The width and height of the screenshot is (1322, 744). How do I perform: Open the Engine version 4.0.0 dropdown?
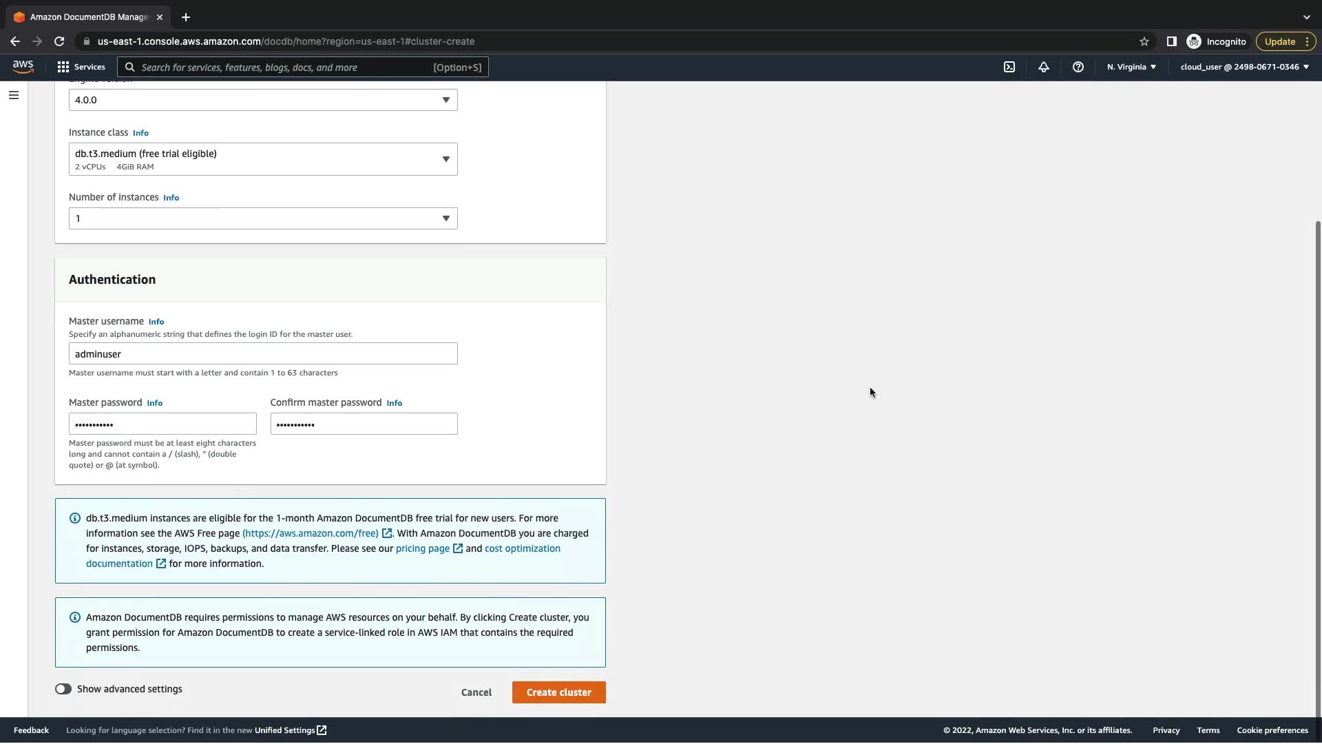click(262, 100)
